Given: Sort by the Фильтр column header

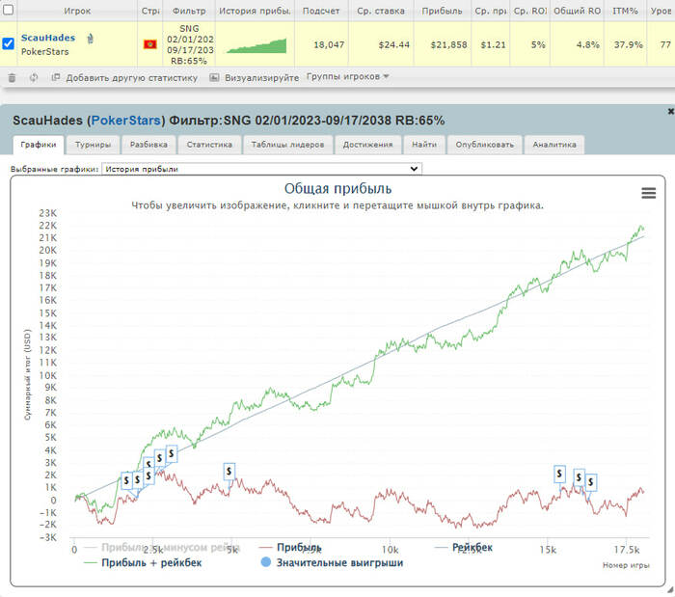Looking at the screenshot, I should click(x=189, y=11).
